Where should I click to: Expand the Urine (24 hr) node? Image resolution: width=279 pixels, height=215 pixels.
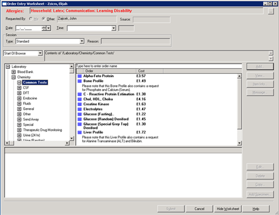[19, 135]
